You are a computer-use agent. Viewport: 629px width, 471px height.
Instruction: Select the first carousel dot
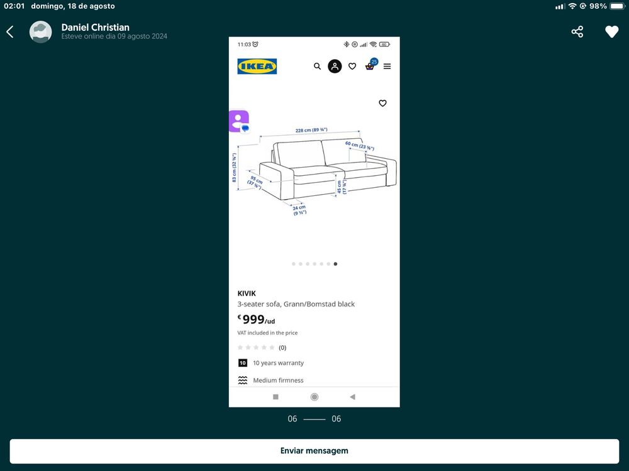(294, 264)
